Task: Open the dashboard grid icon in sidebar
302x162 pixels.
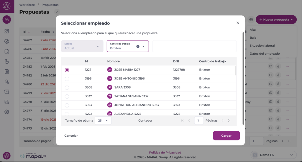Action: click(7, 31)
